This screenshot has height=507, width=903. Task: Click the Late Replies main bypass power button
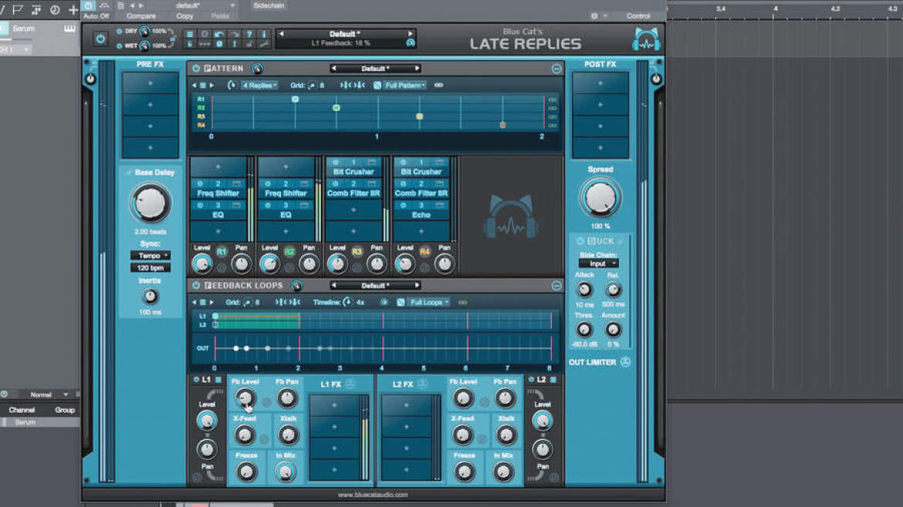101,39
